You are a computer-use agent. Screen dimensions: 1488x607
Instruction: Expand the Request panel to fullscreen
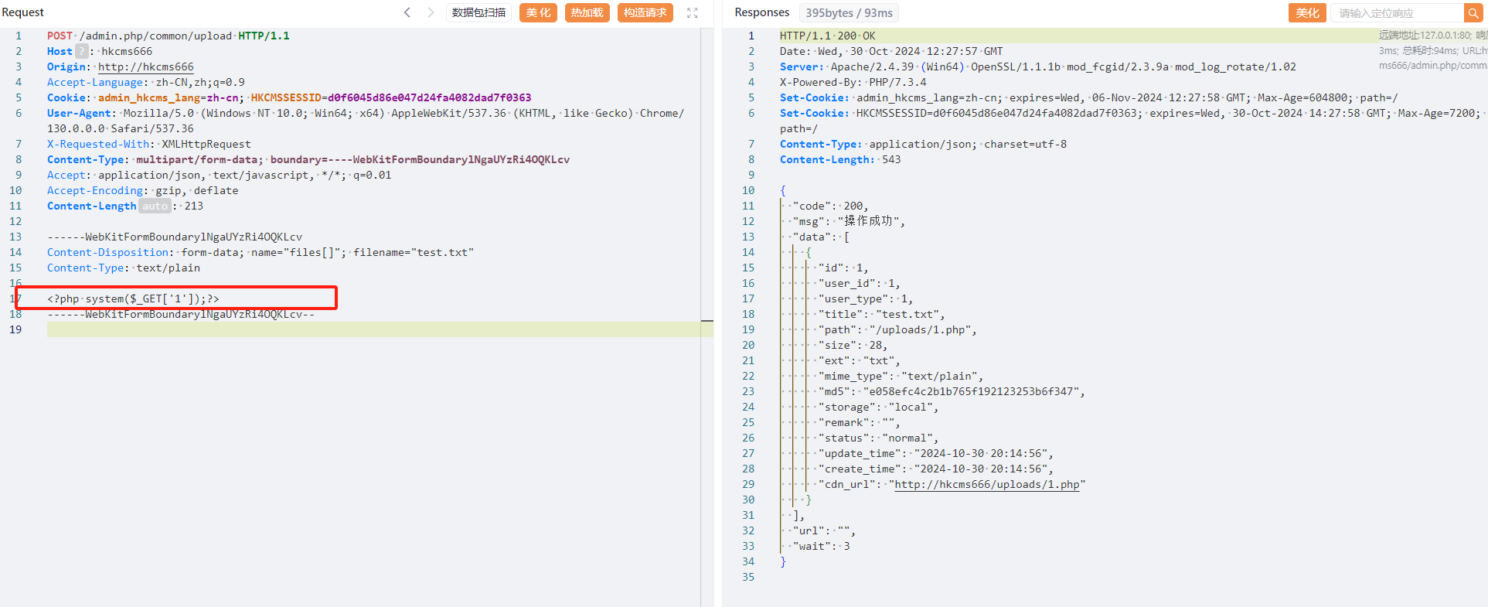(x=693, y=13)
